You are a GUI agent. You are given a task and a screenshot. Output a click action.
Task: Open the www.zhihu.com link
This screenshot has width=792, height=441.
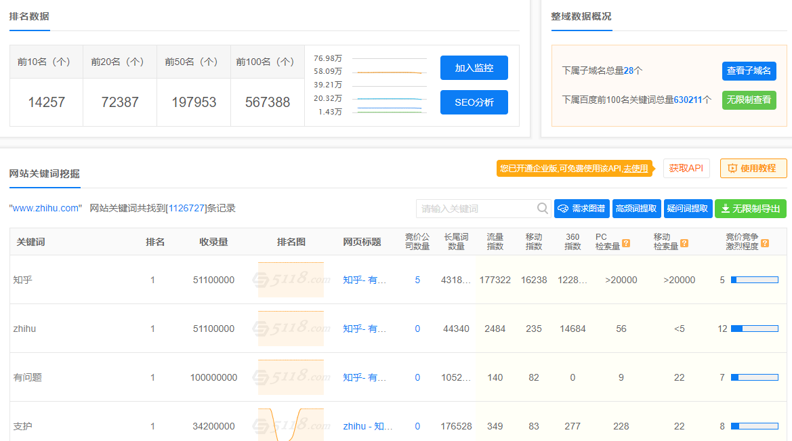click(x=45, y=208)
